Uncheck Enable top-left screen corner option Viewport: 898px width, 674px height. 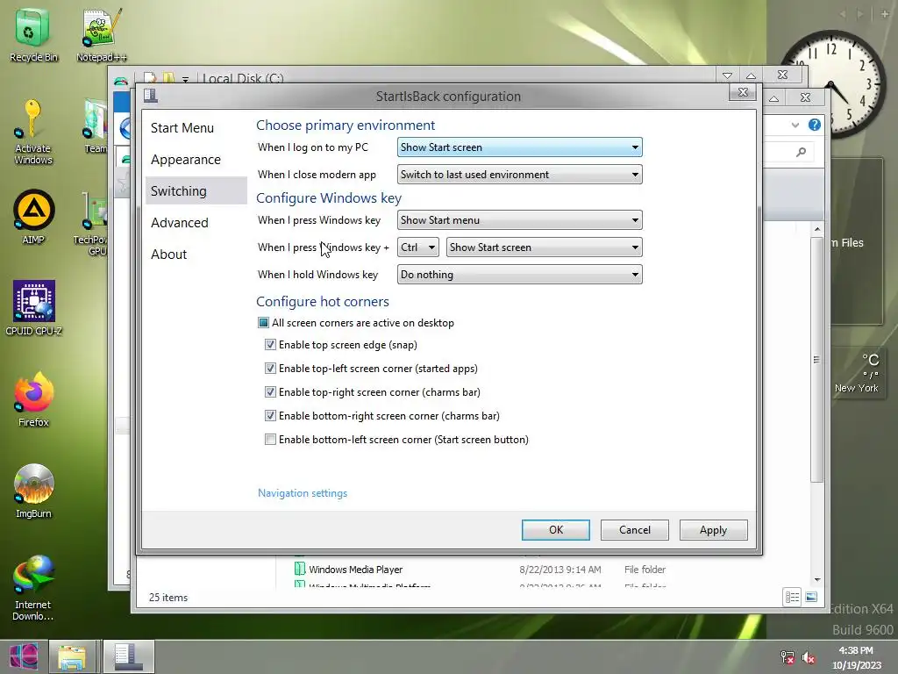click(x=270, y=369)
